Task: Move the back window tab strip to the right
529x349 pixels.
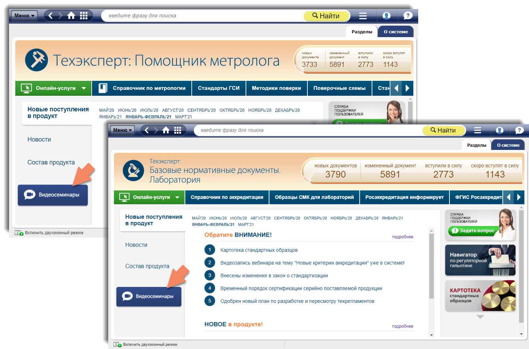Action: tap(407, 88)
